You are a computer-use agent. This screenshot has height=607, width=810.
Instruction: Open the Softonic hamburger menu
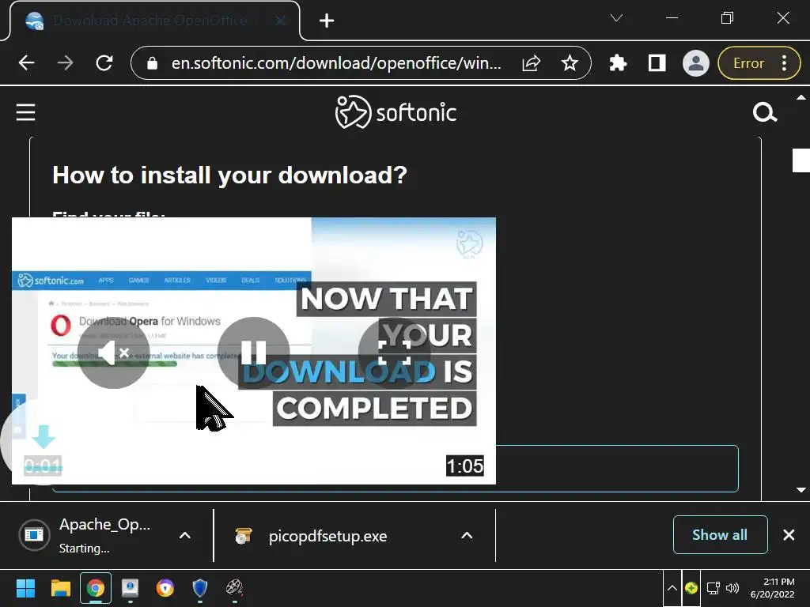coord(25,112)
